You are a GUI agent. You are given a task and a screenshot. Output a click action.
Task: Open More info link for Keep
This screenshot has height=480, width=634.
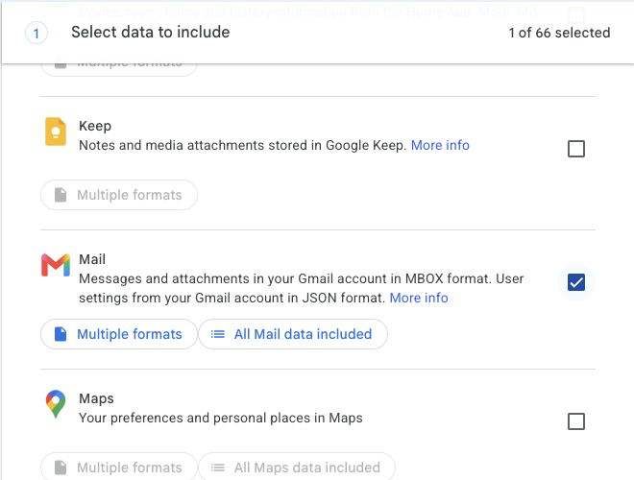pyautogui.click(x=440, y=145)
